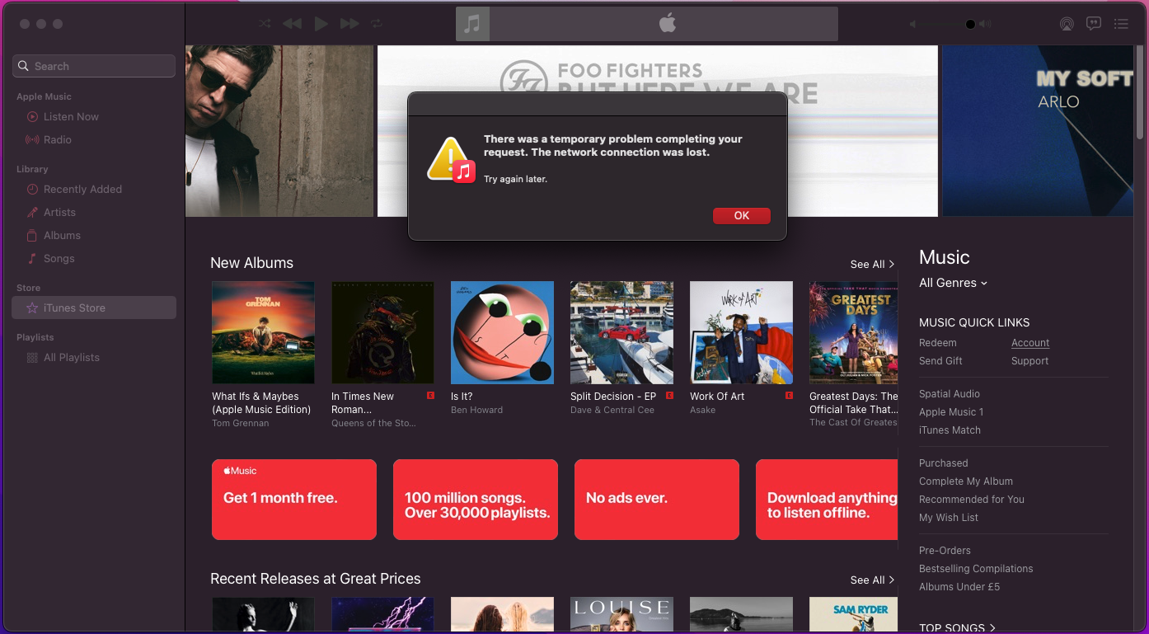Show the lyrics panel
This screenshot has height=634, width=1149.
[x=1094, y=24]
